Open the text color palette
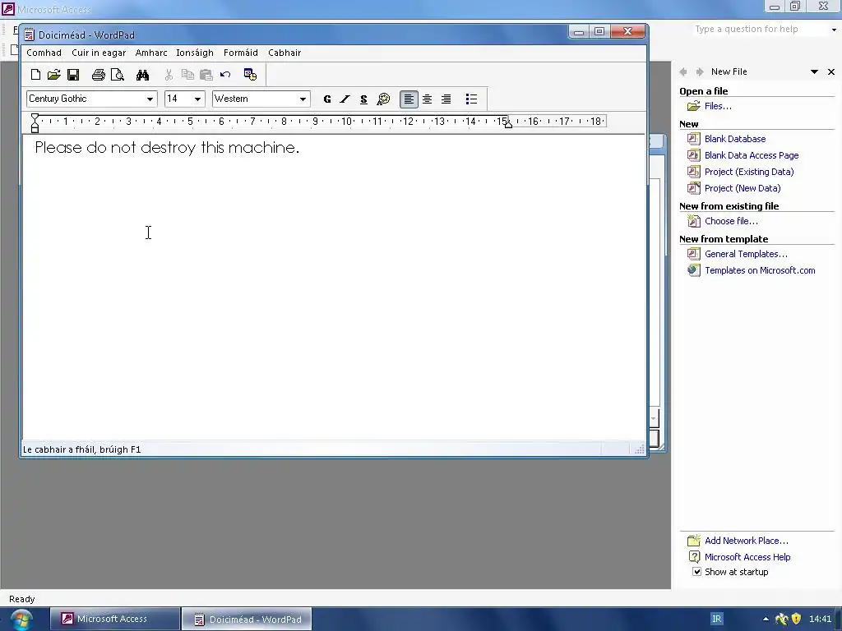This screenshot has height=631, width=842. 383,99
